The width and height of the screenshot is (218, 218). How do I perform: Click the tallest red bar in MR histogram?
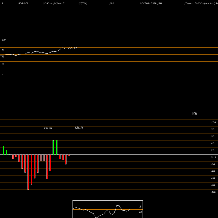click(28, 172)
